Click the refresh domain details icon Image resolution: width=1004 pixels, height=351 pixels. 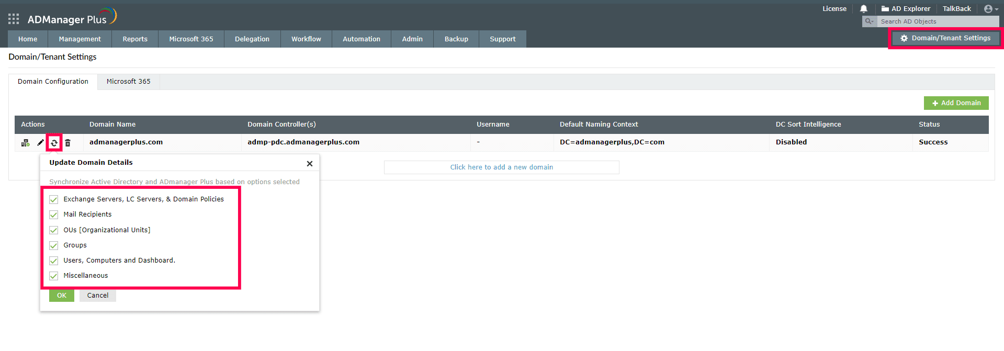click(x=54, y=143)
